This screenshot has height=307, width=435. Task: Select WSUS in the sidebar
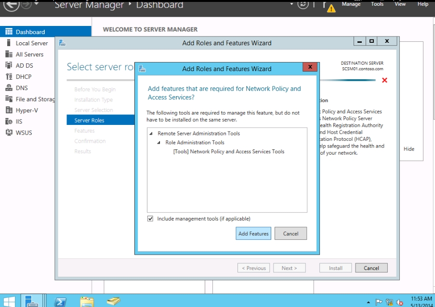[x=24, y=133]
